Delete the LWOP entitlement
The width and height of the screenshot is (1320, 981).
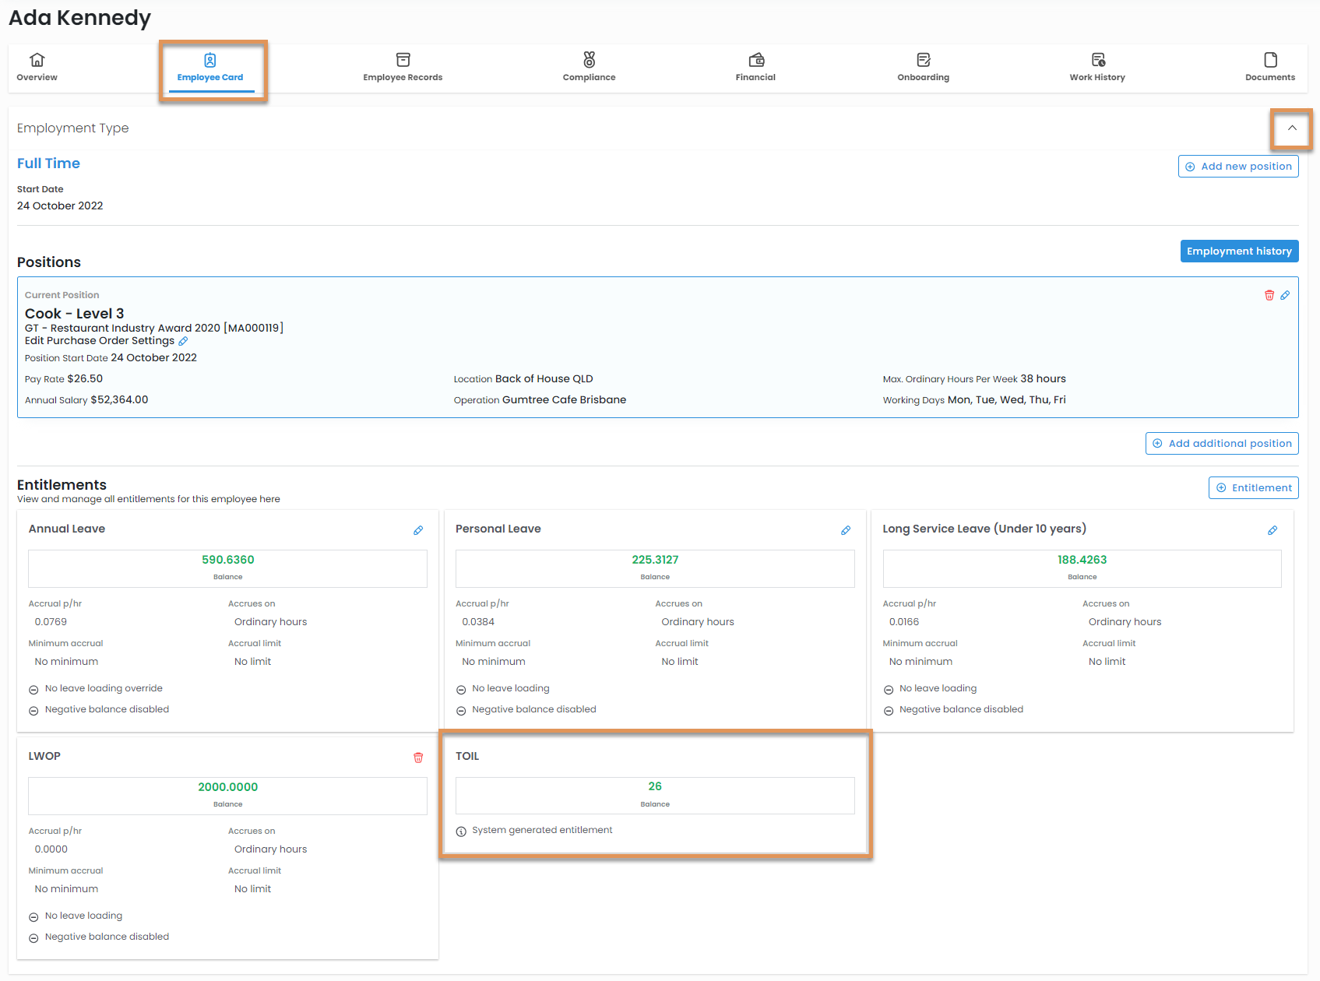[418, 758]
